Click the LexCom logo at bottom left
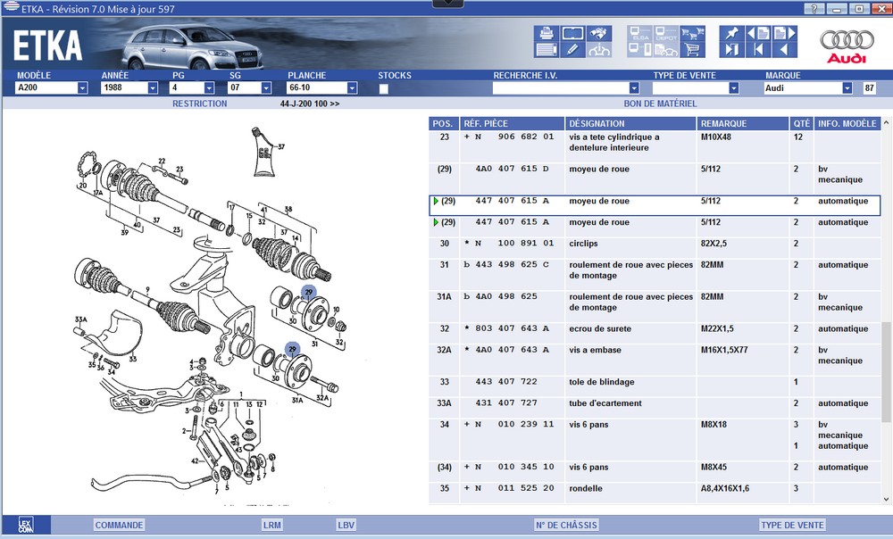Image resolution: width=893 pixels, height=539 pixels. tap(26, 525)
